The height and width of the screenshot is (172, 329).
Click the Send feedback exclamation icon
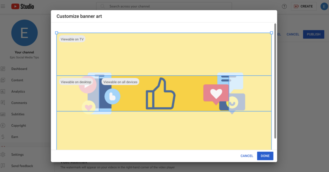[x=3, y=166]
